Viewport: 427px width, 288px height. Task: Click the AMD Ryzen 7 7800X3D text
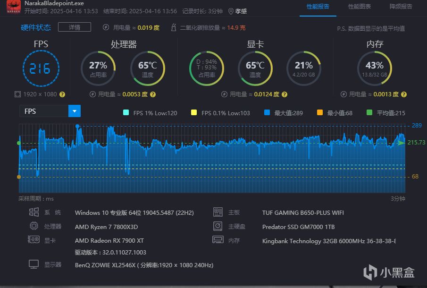click(x=107, y=227)
